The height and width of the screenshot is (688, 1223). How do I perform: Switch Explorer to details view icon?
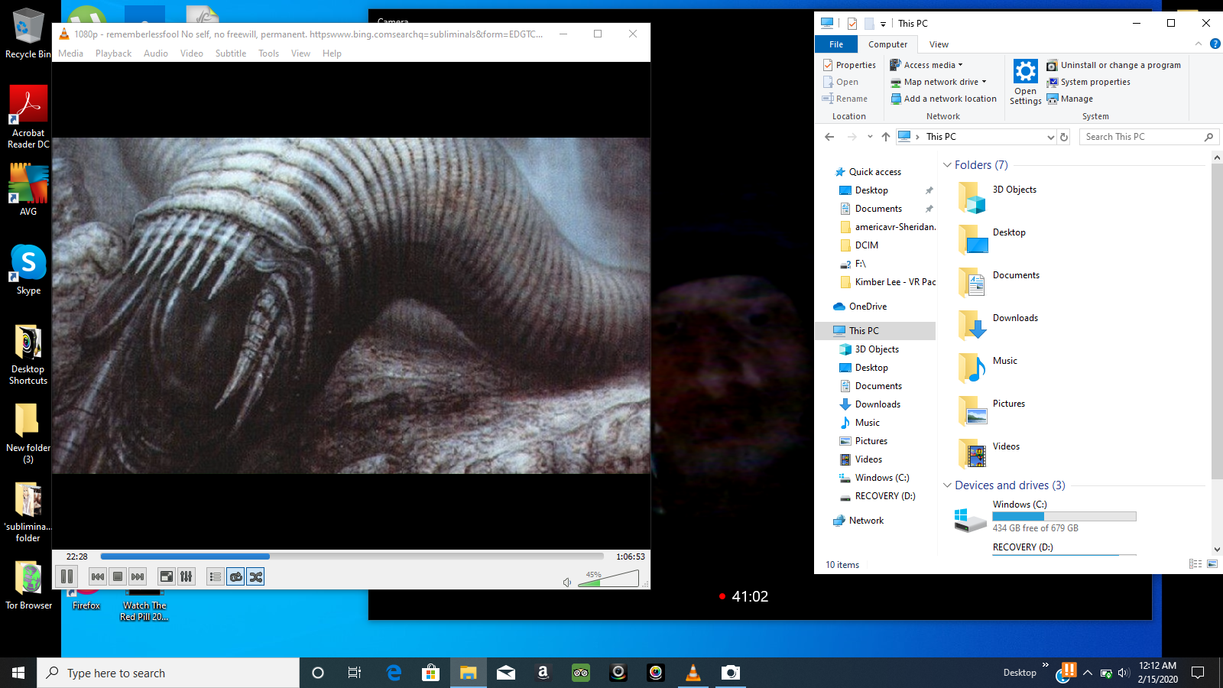1195,564
